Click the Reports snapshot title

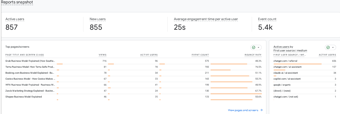pyautogui.click(x=17, y=2)
